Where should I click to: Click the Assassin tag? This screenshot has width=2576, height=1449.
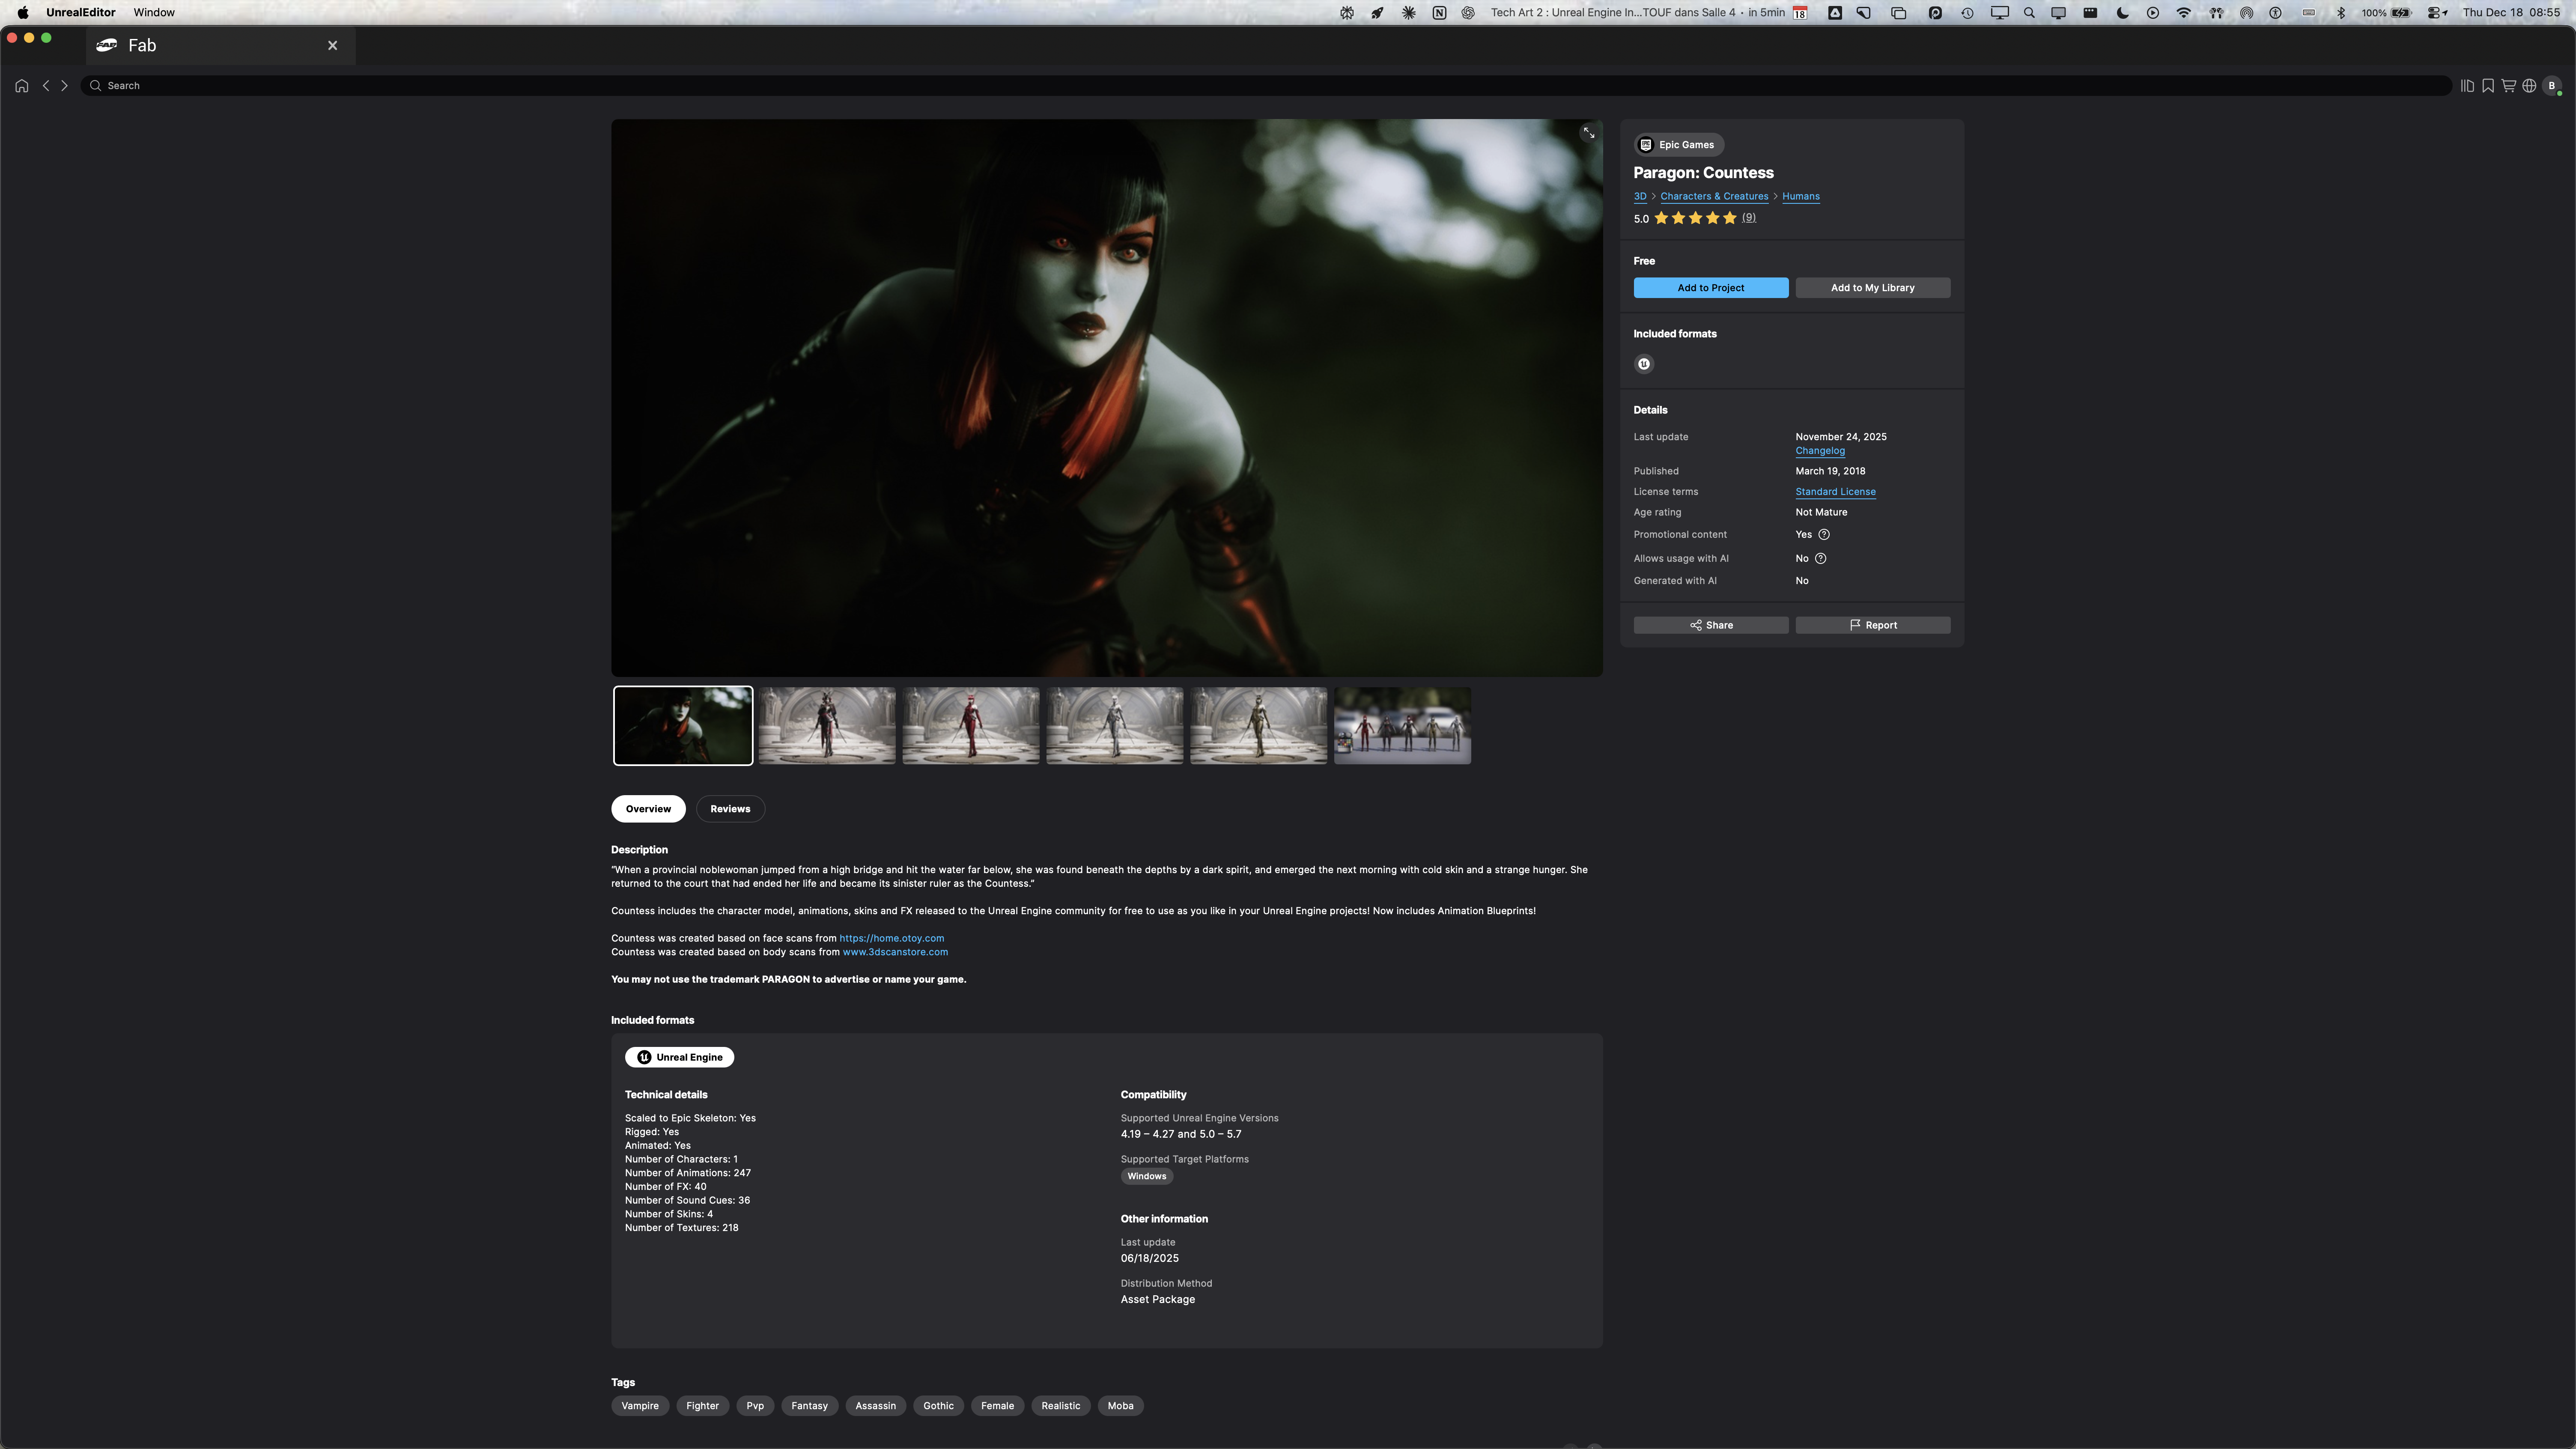[876, 1406]
